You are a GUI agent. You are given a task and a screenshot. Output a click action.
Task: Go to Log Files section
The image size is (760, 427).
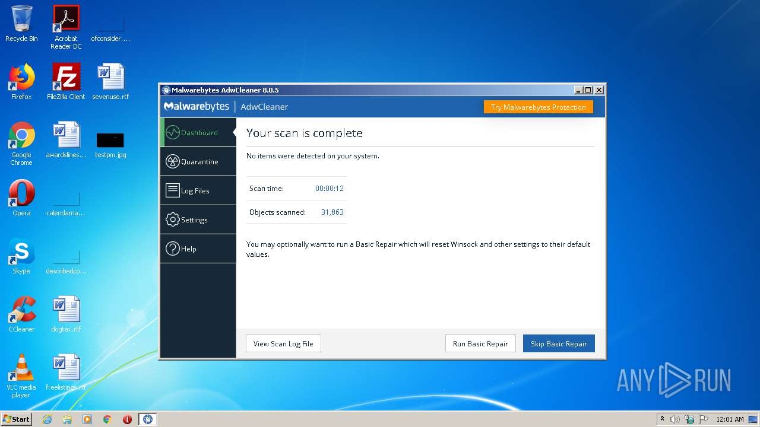pyautogui.click(x=198, y=190)
